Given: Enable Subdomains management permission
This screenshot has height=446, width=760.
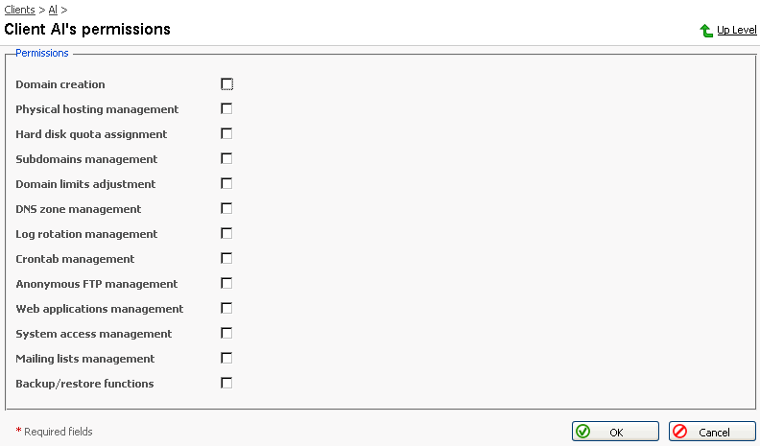Looking at the screenshot, I should pyautogui.click(x=227, y=159).
